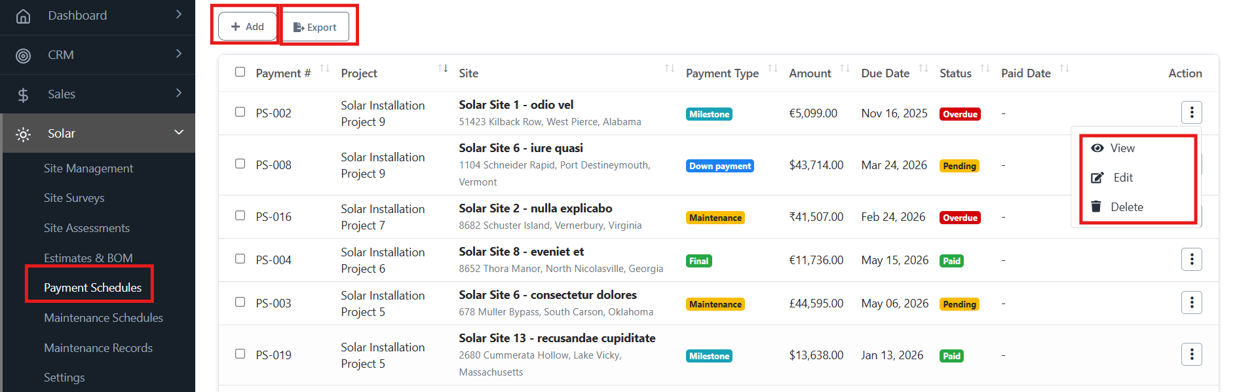Select the checkbox for payment PS-002
1237x392 pixels.
(240, 112)
